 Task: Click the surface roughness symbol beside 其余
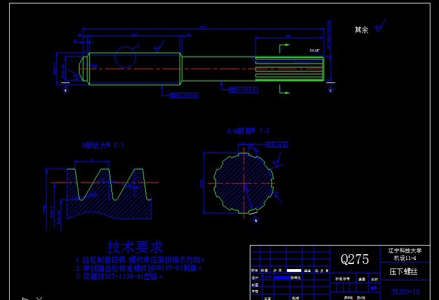[380, 26]
